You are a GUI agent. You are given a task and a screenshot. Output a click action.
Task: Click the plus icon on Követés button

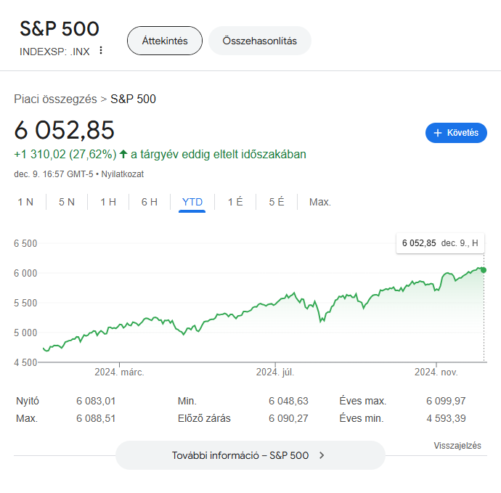point(438,133)
